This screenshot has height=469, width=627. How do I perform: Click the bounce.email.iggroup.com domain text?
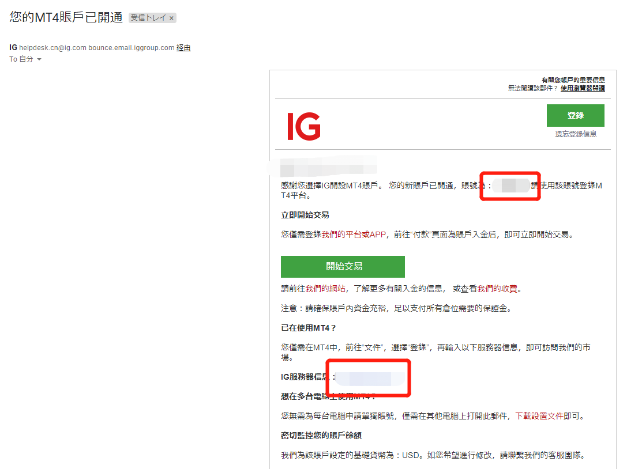click(x=131, y=48)
